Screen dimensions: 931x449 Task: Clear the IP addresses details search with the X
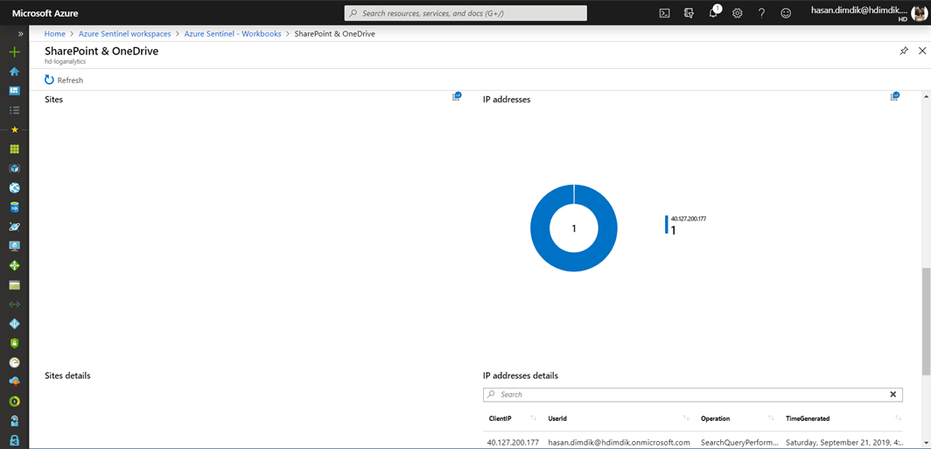tap(893, 395)
